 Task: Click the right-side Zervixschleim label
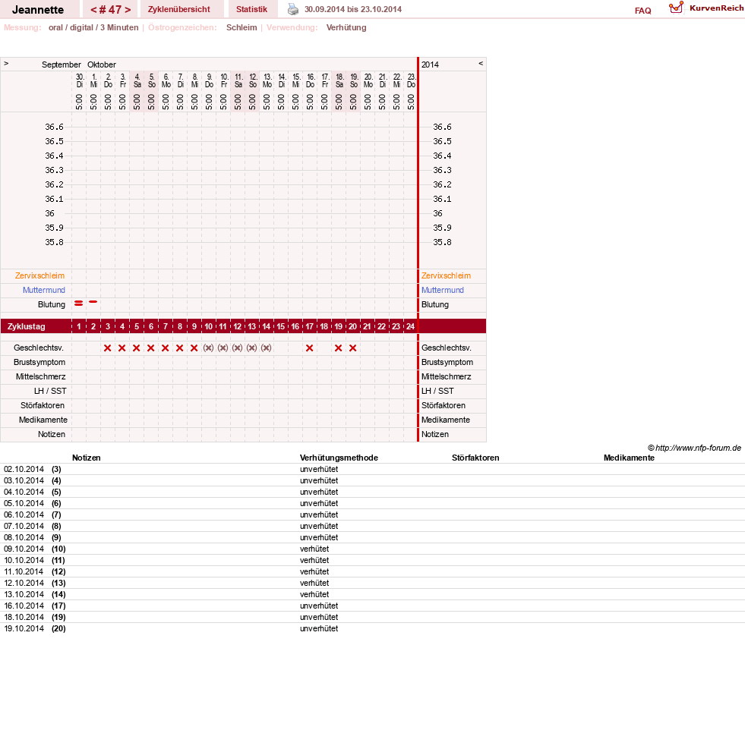click(446, 275)
